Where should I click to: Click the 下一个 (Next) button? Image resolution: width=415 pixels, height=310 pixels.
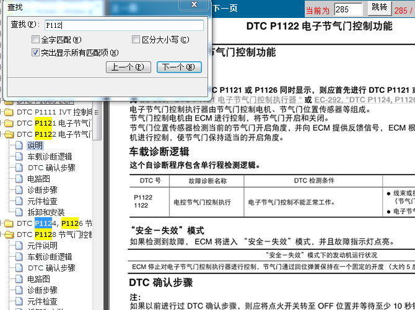(179, 67)
